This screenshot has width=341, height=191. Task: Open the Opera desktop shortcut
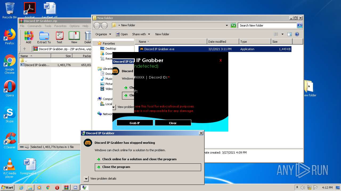click(x=10, y=89)
